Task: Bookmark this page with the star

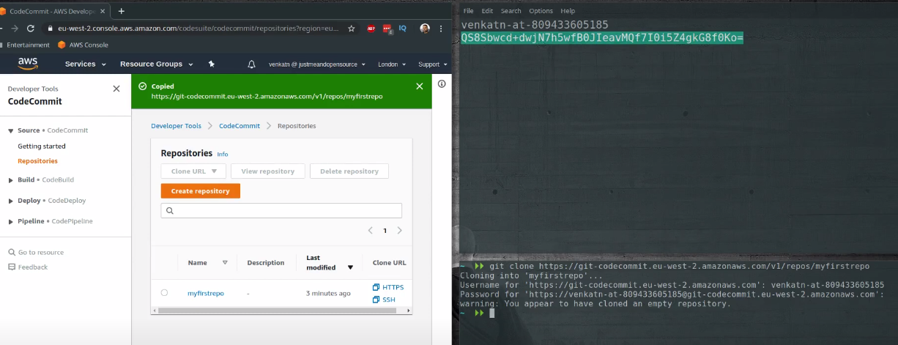Action: click(352, 29)
